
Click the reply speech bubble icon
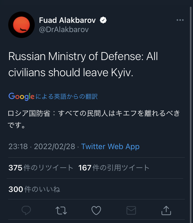pyautogui.click(x=26, y=211)
